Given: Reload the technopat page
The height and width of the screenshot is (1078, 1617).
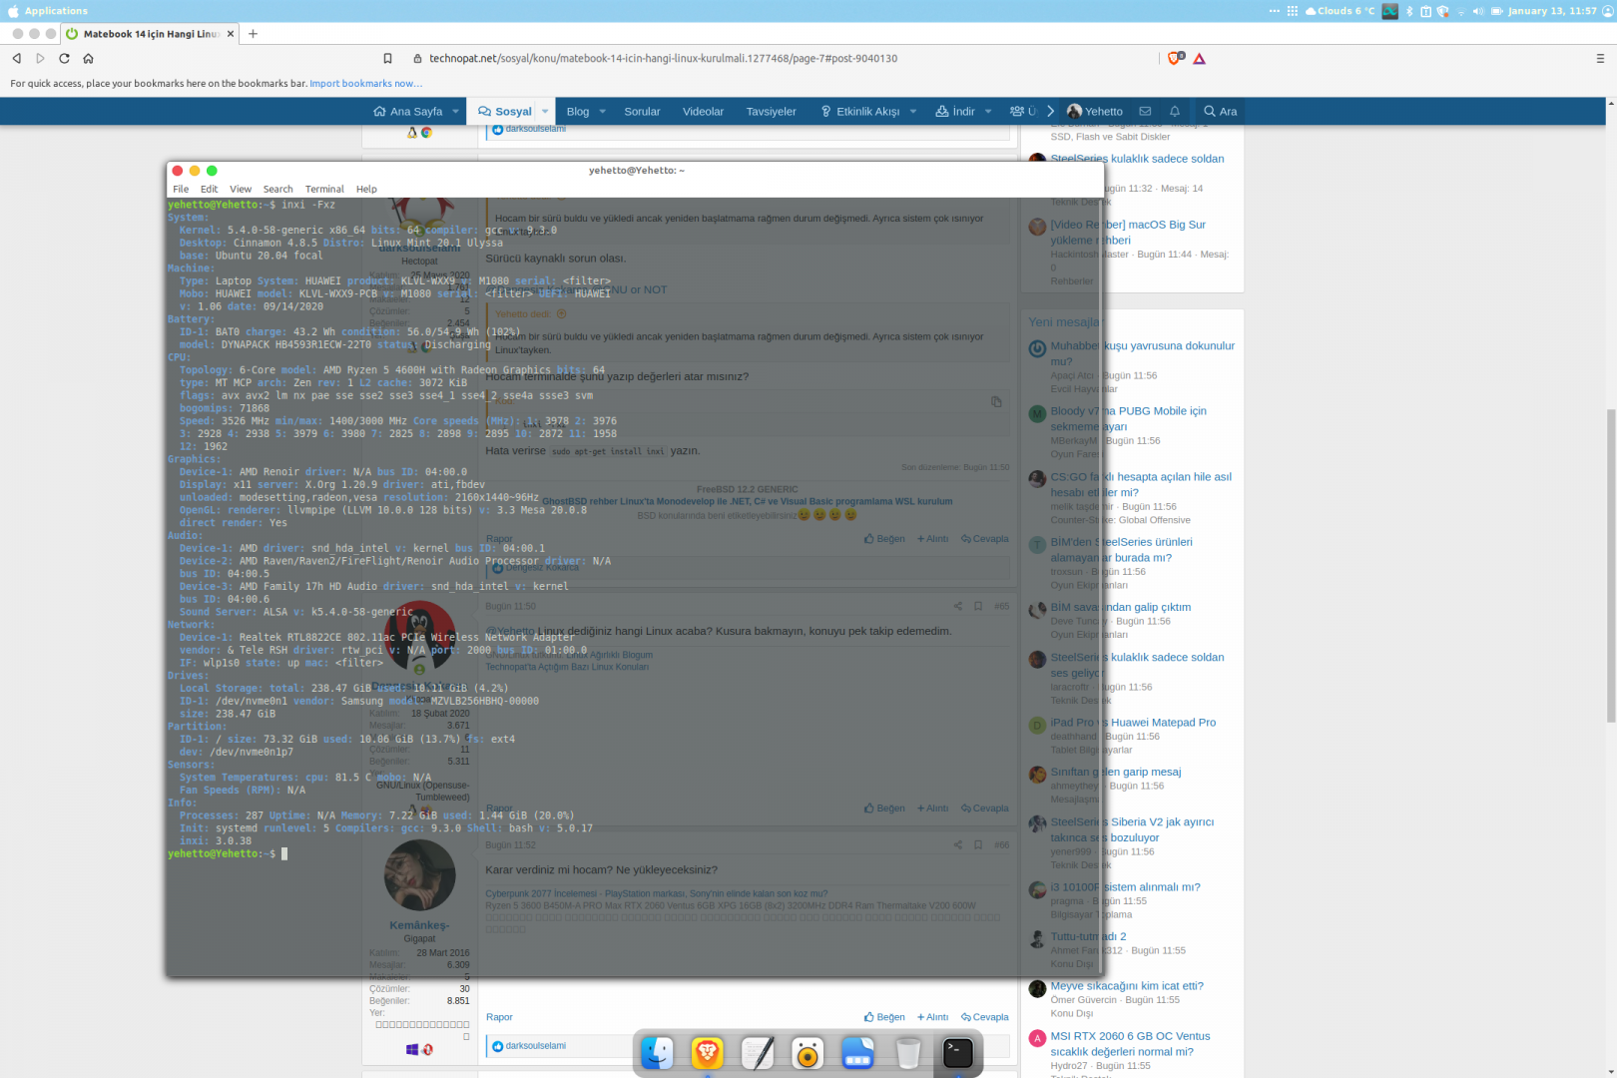Looking at the screenshot, I should click(64, 58).
